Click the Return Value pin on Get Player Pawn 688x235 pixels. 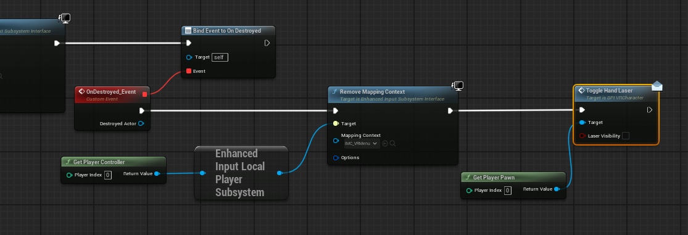point(557,189)
